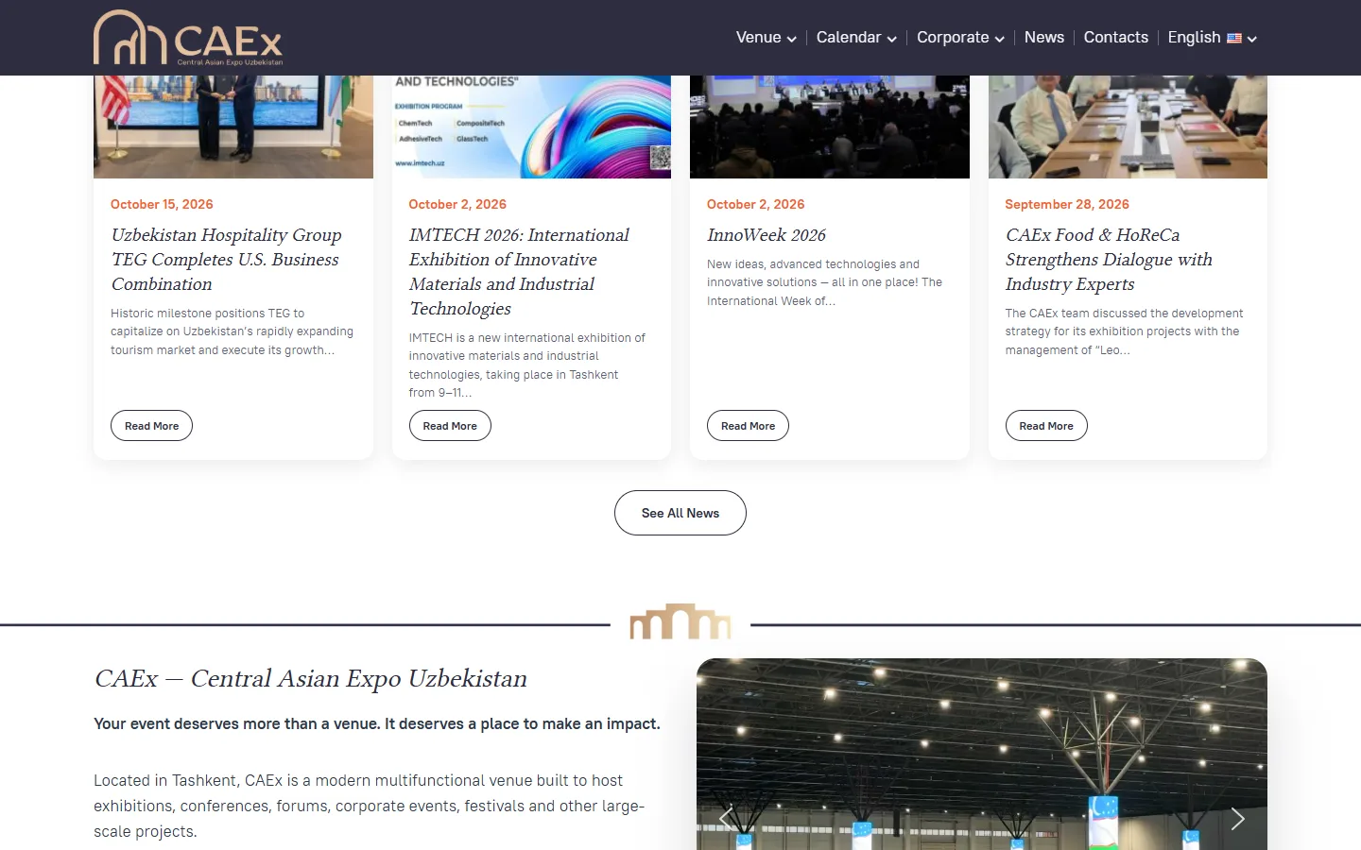Open InnoWeek 2026 article title
The width and height of the screenshot is (1361, 850).
tap(767, 235)
